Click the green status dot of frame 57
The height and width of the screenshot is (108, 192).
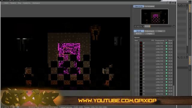click(166, 43)
